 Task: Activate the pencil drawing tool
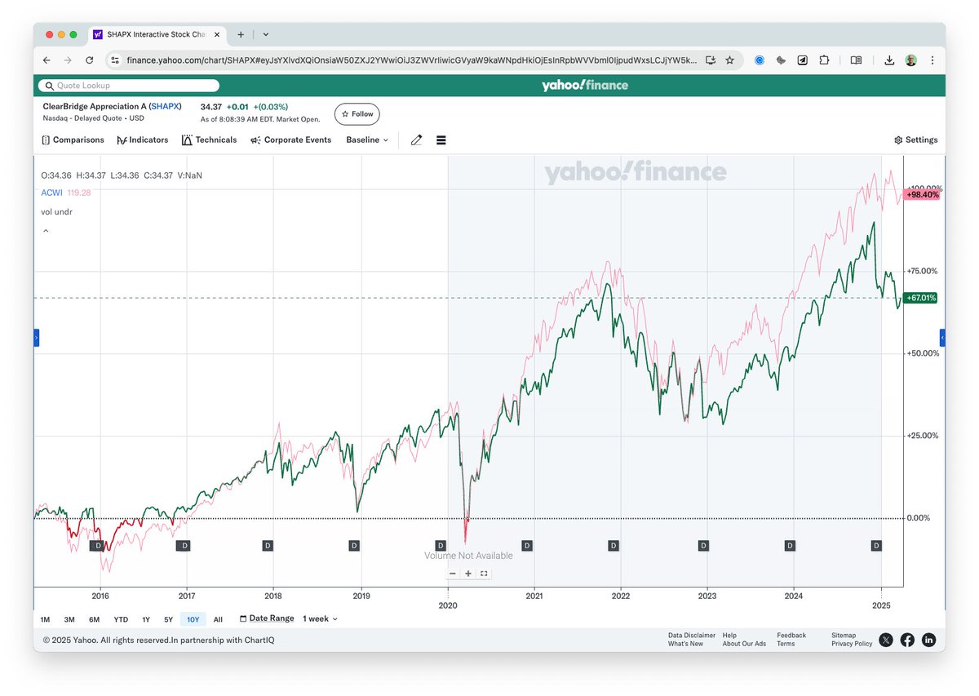point(417,140)
